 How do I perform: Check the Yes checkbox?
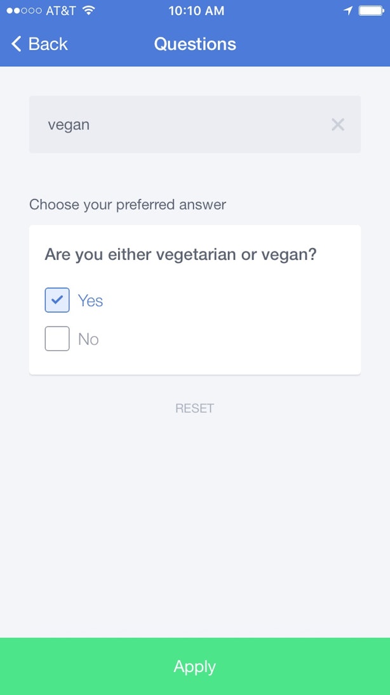57,300
